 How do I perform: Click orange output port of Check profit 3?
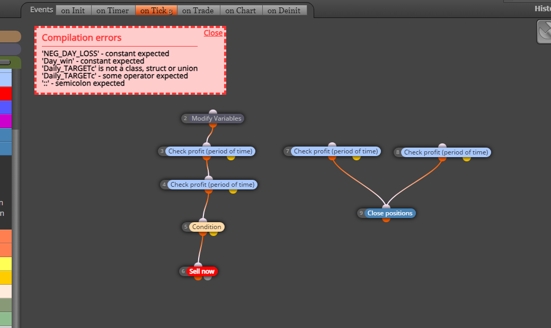click(207, 158)
